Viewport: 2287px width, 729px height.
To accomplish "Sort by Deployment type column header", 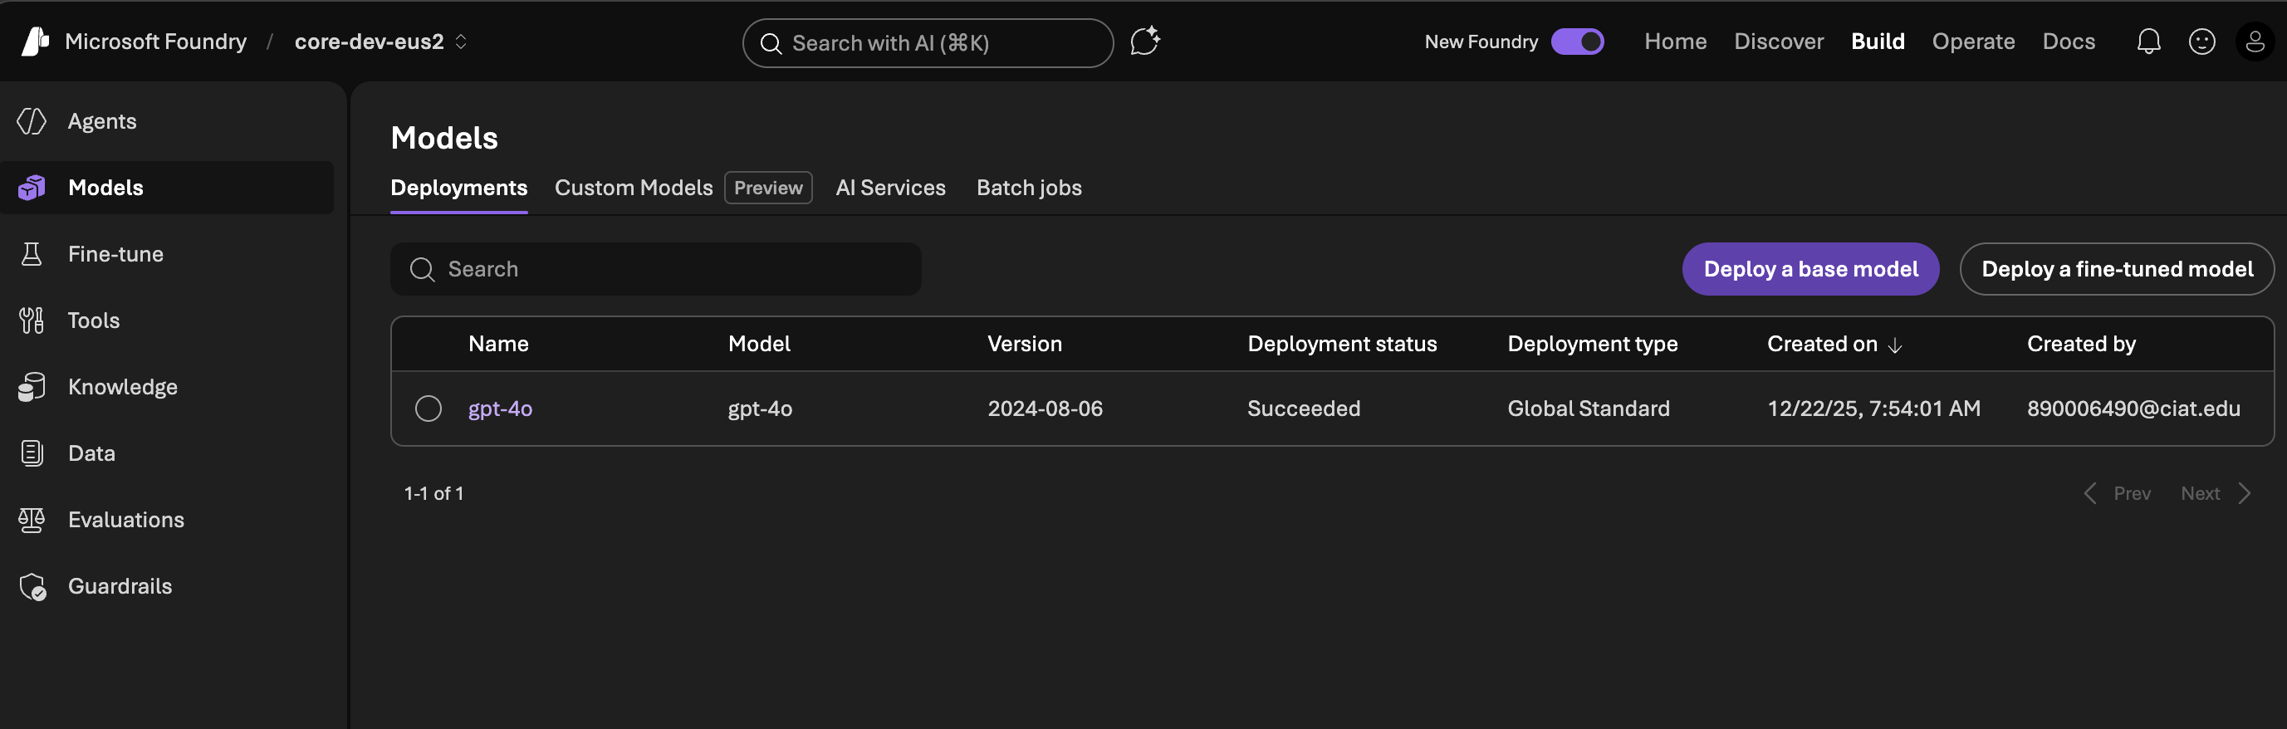I will (x=1593, y=344).
